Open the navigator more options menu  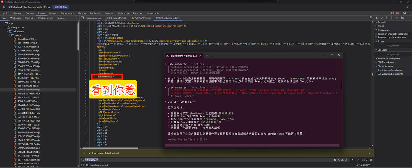pyautogui.click(x=77, y=18)
